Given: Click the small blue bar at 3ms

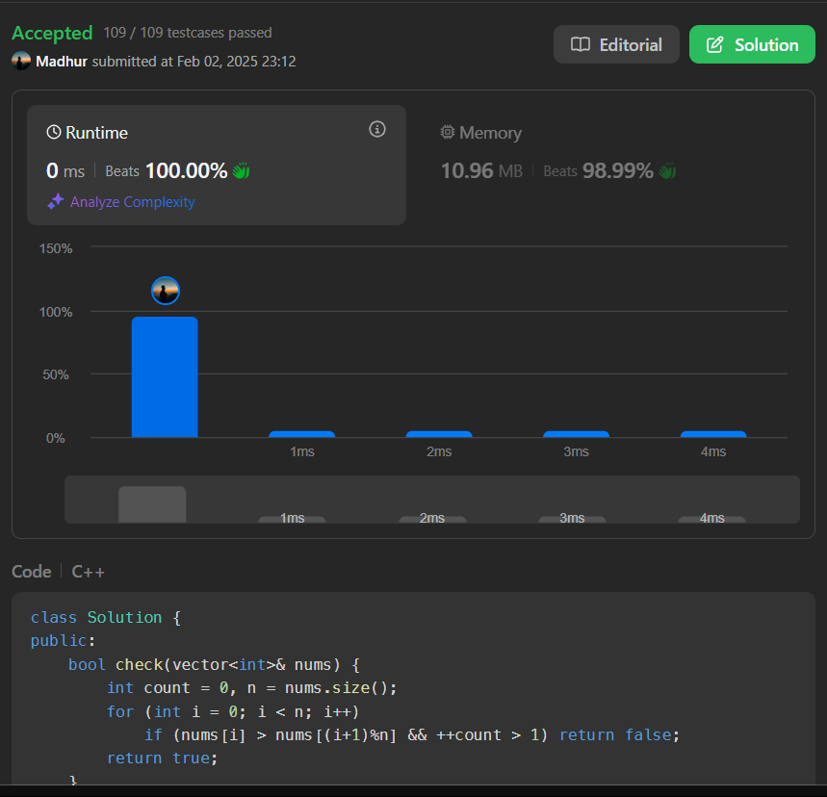Looking at the screenshot, I should point(576,434).
